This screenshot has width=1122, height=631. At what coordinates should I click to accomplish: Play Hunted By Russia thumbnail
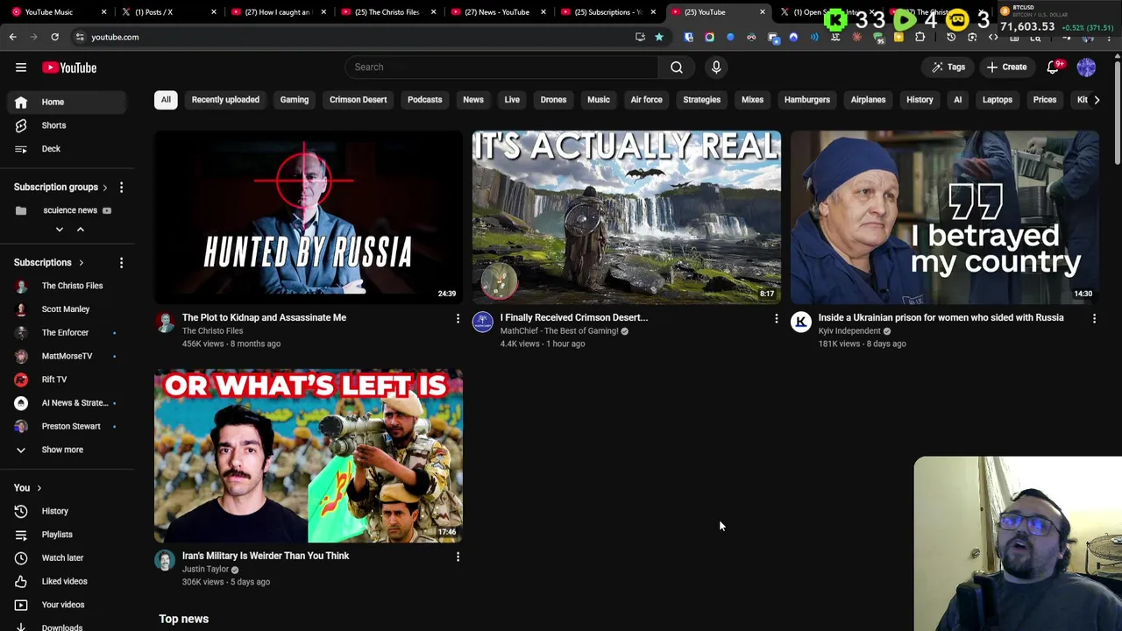coord(309,217)
